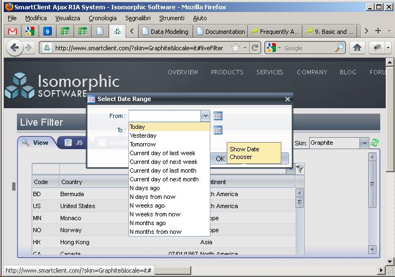Open the PRODUCTS navigation link
Image resolution: width=395 pixels, height=277 pixels.
coord(227,72)
